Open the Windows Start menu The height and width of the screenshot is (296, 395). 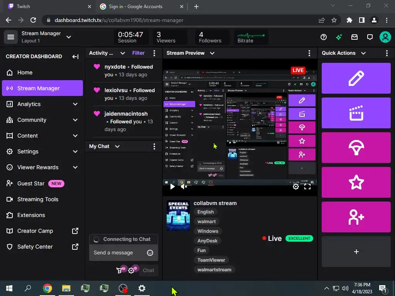coord(9,288)
